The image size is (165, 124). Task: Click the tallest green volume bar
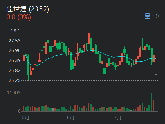click(151, 102)
